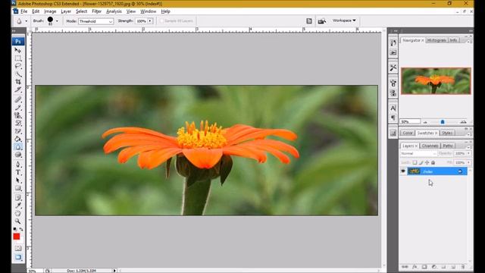Select the Paint Bucket tool
Image resolution: width=485 pixels, height=273 pixels.
(18, 139)
